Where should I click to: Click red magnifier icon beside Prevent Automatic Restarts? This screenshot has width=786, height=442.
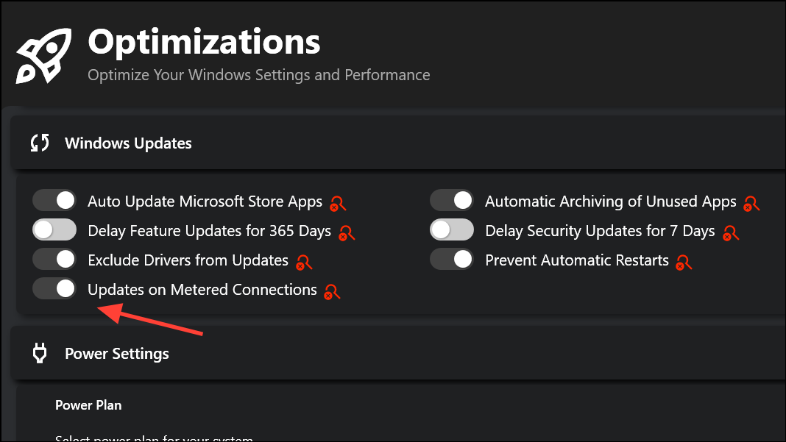coord(685,262)
